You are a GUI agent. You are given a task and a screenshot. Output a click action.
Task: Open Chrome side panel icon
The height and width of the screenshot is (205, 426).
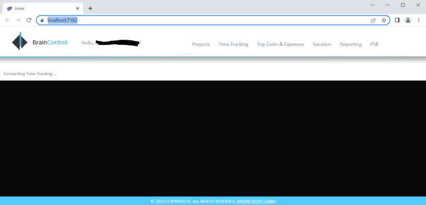pos(397,20)
